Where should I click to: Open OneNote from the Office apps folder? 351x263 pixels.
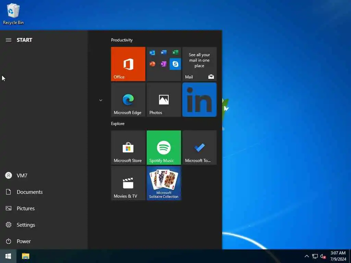164,64
